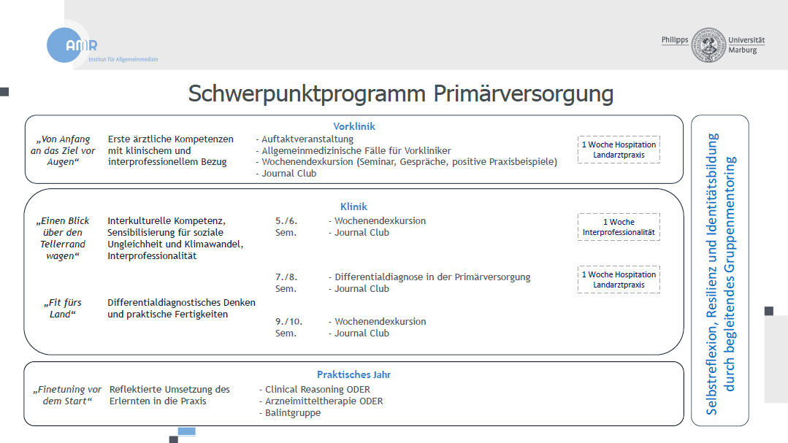Select the slide title Schwerpunktprogramm Primärversorgung
The width and height of the screenshot is (788, 443).
(x=400, y=94)
